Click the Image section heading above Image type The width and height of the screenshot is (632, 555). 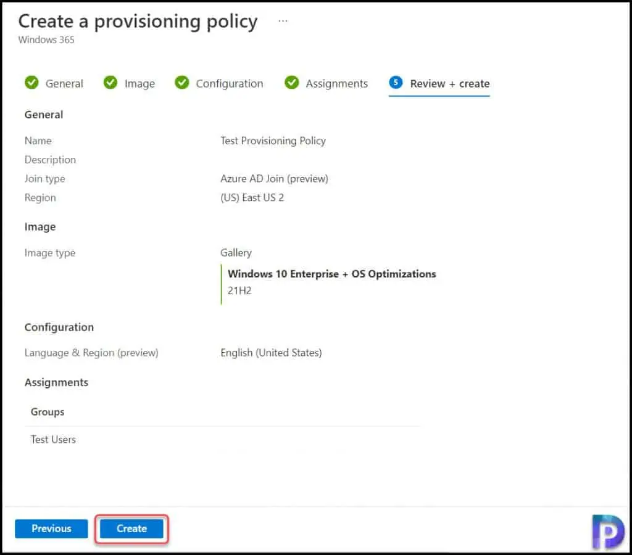(40, 226)
